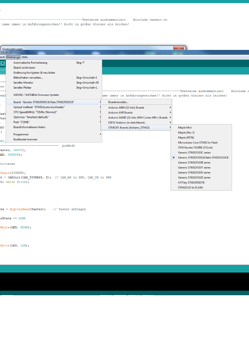Screen dimensions: 249x353
Task: Expand Arduino ARM (32-bits) Boards submenu
Action: coord(136,107)
